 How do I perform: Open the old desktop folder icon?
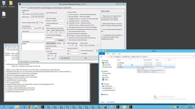coord(11,4)
